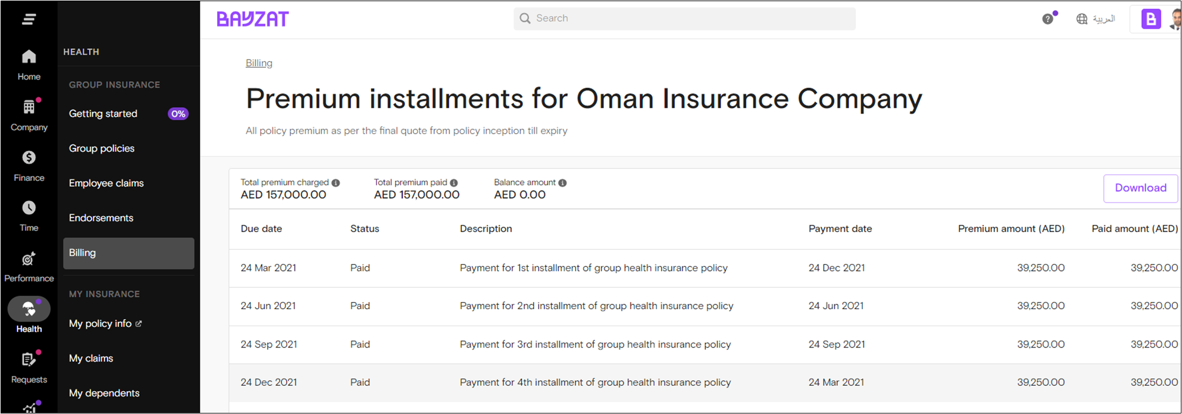
Task: Click the MY INSURANCE section heading
Action: click(x=104, y=294)
